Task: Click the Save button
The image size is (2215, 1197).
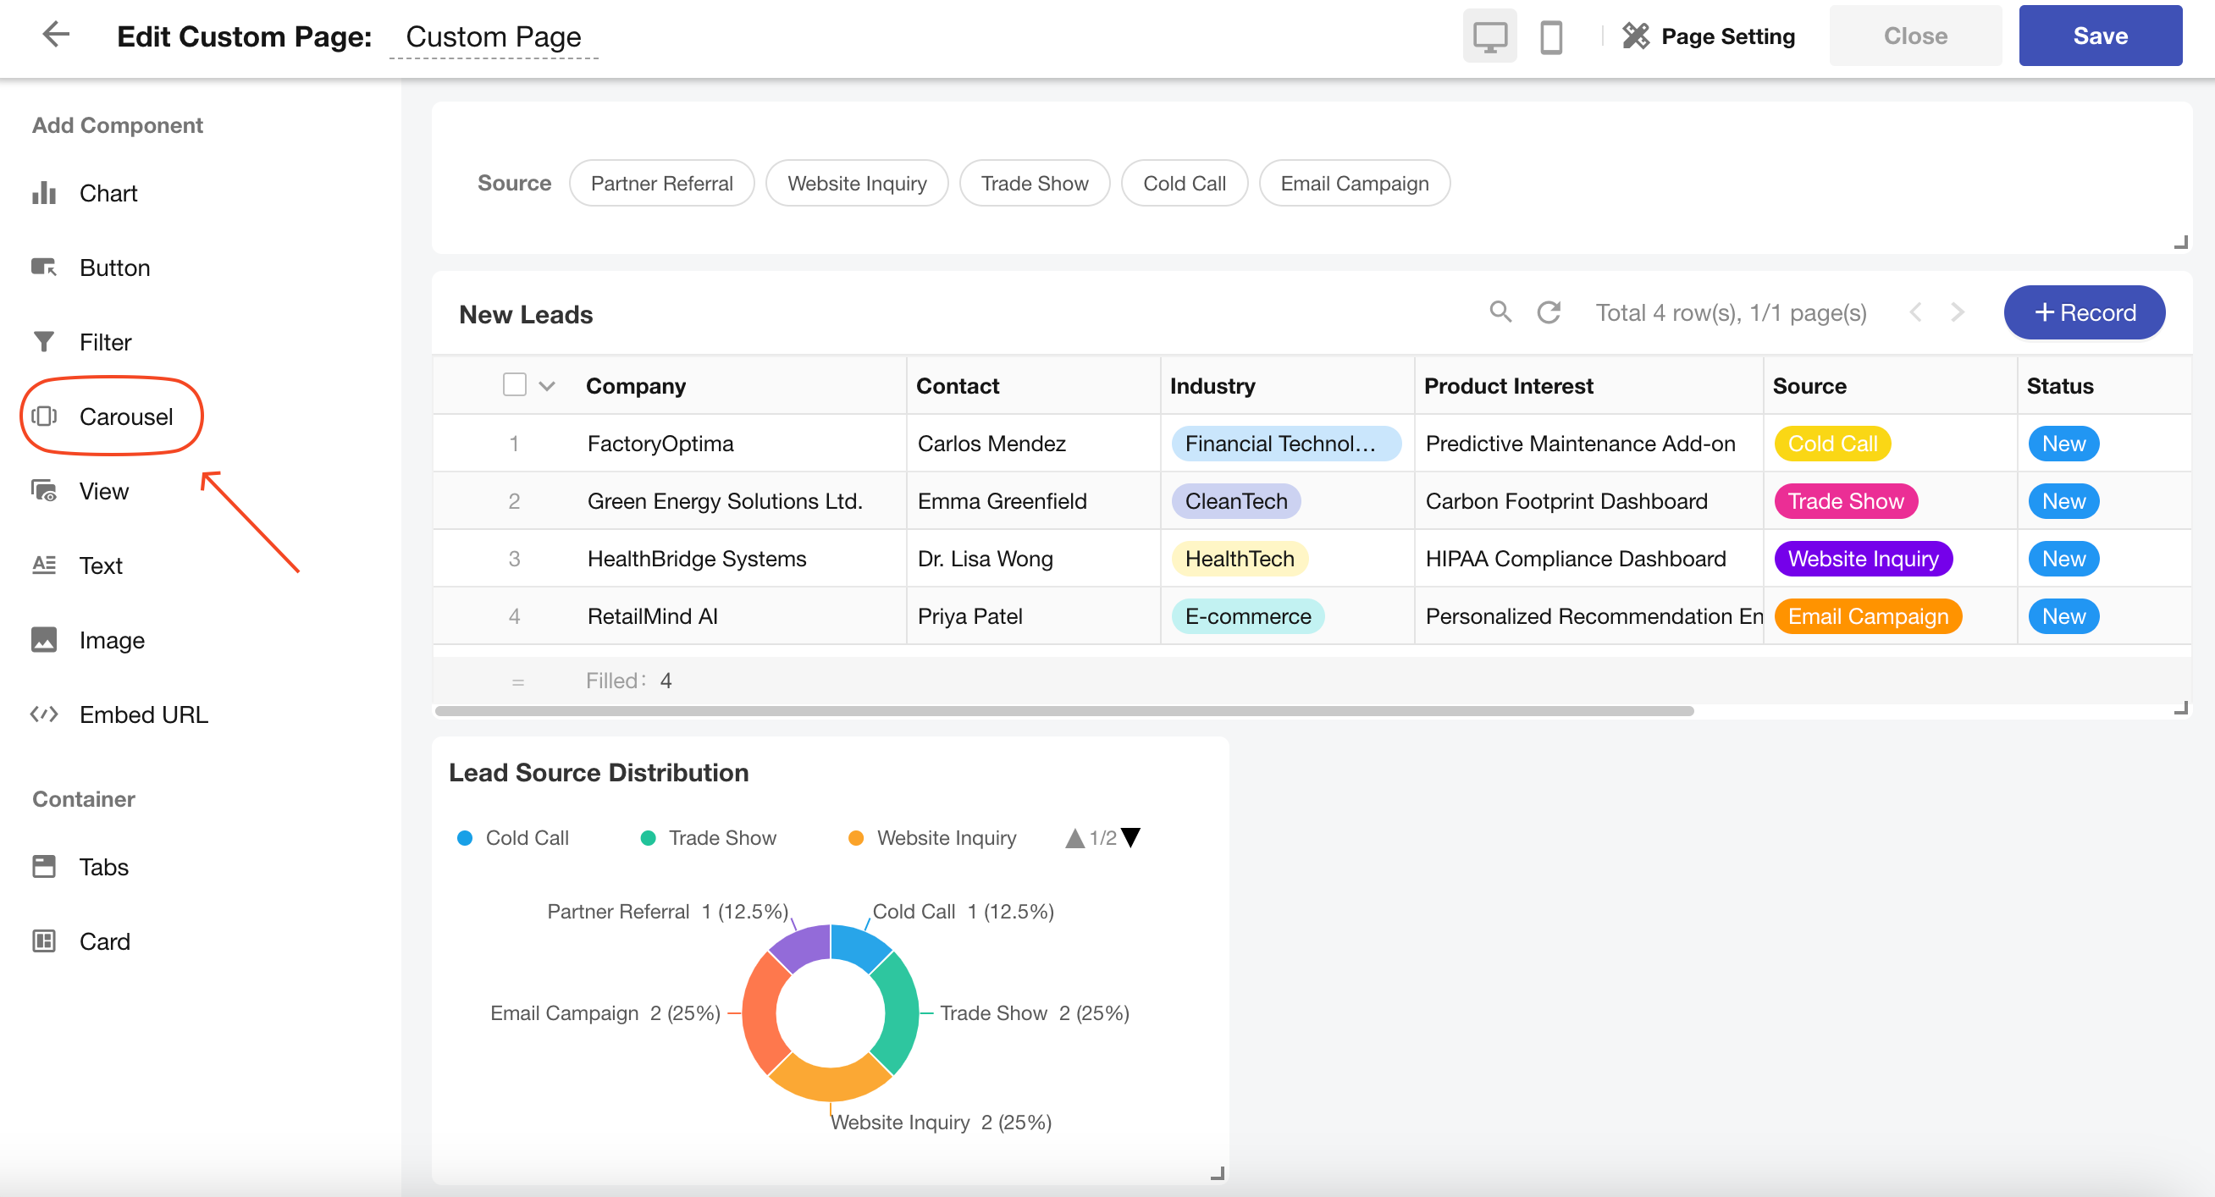Action: (2099, 36)
